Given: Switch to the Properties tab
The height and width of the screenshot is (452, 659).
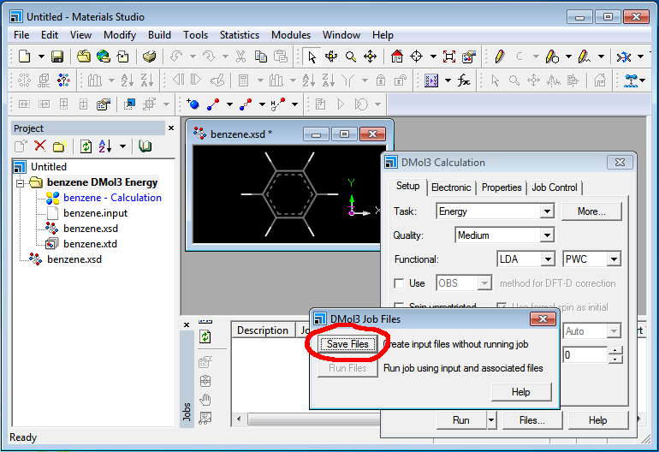Looking at the screenshot, I should pos(502,187).
